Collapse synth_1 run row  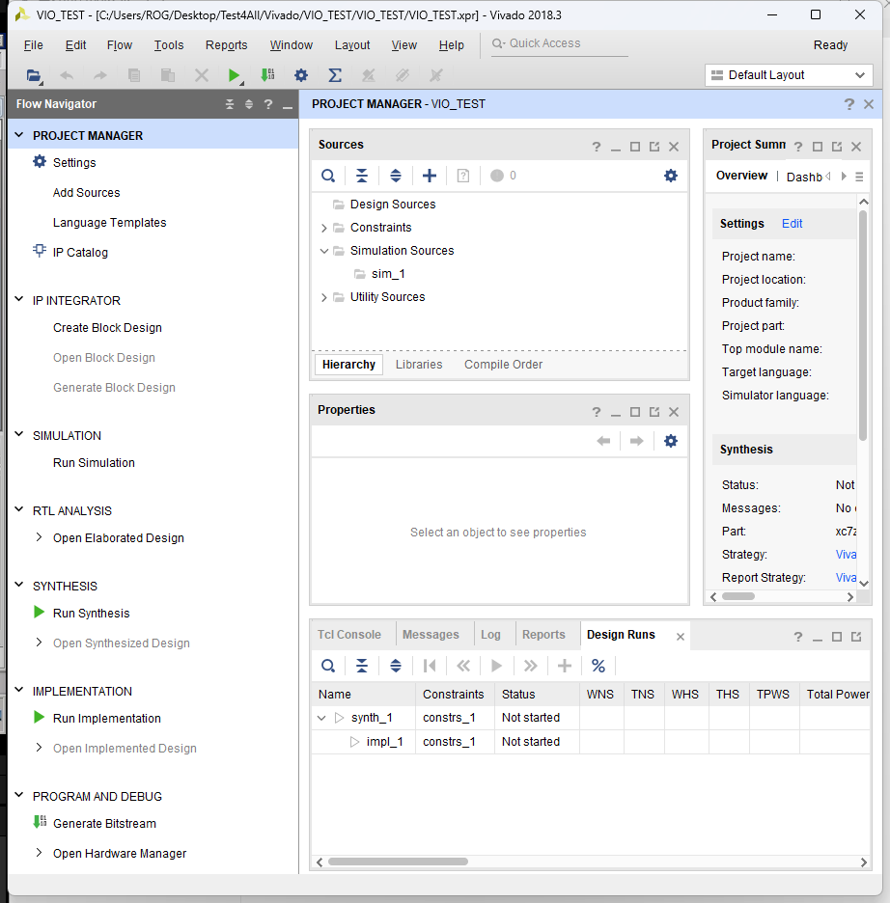coord(321,718)
